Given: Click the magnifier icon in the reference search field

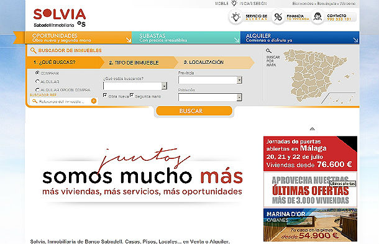Looking at the screenshot, I should coord(35,101).
